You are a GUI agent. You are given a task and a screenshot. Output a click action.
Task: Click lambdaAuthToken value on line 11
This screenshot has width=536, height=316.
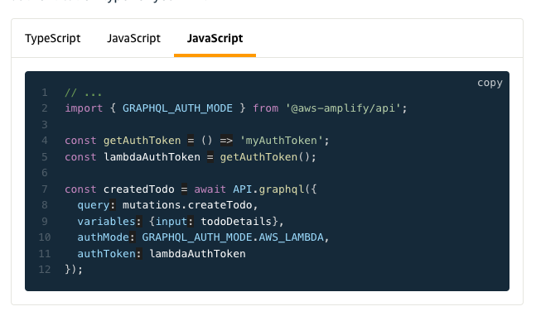click(x=197, y=254)
